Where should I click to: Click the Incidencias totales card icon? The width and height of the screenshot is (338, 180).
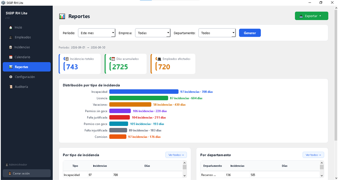pos(67,59)
